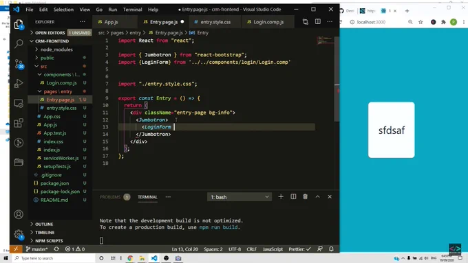Screen dimensions: 468x263
Task: Open the Explorer view in activity bar
Action: pyautogui.click(x=19, y=25)
